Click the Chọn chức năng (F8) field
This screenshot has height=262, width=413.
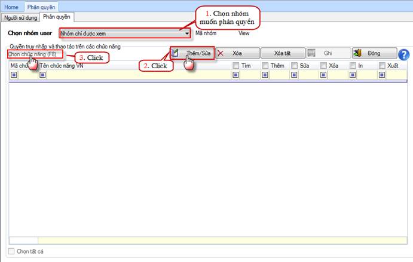35,54
